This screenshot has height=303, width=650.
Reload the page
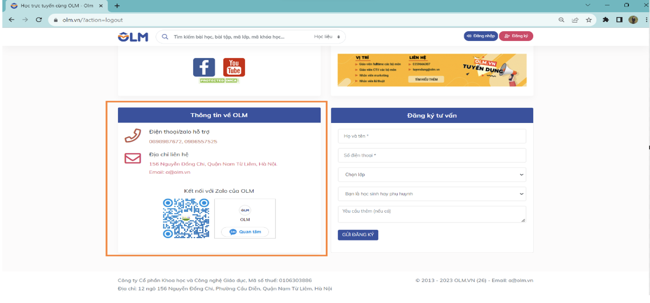click(x=39, y=20)
